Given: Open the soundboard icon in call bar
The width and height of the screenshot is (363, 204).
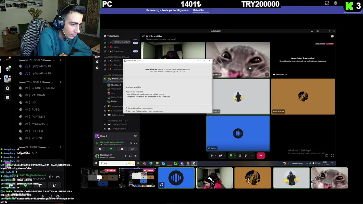Looking at the screenshot, I should [x=246, y=156].
